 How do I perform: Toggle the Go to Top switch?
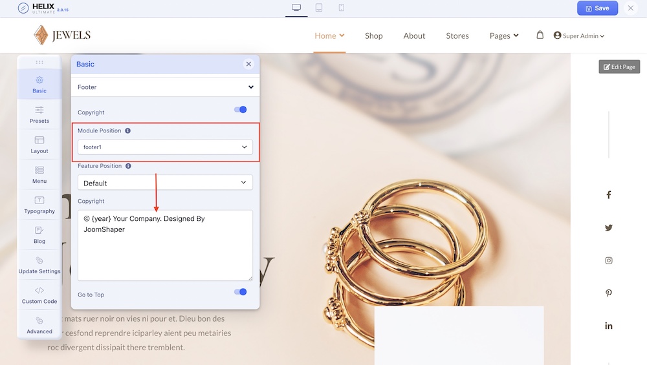point(240,291)
